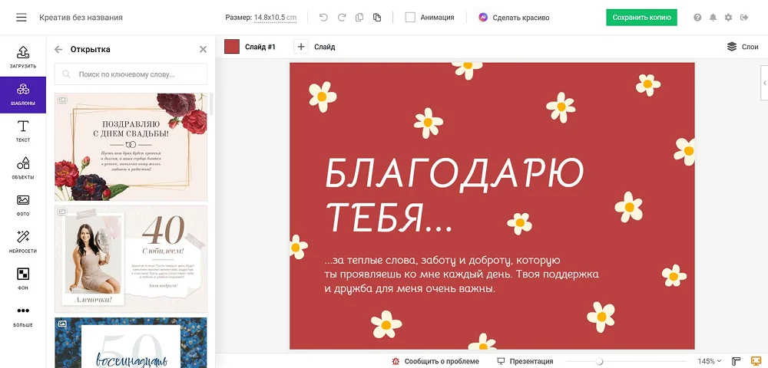
Task: Click the Сделать красиво AI button
Action: point(513,18)
